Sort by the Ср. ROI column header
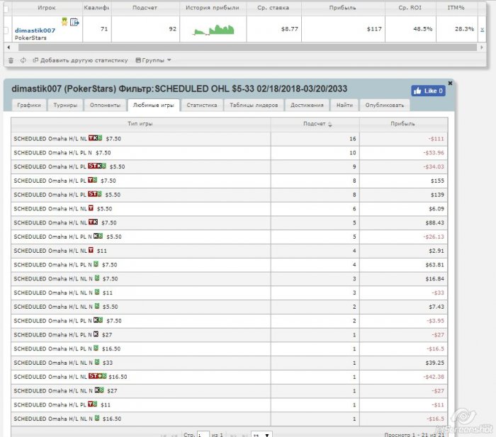The image size is (496, 437). [x=410, y=8]
